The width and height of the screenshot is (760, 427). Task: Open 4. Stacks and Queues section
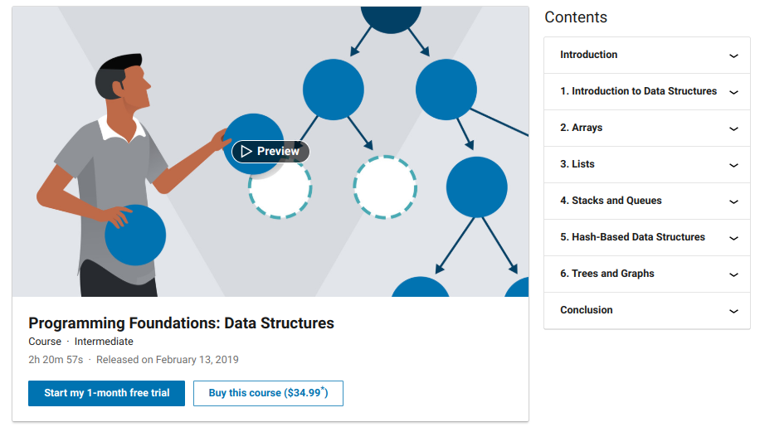611,201
